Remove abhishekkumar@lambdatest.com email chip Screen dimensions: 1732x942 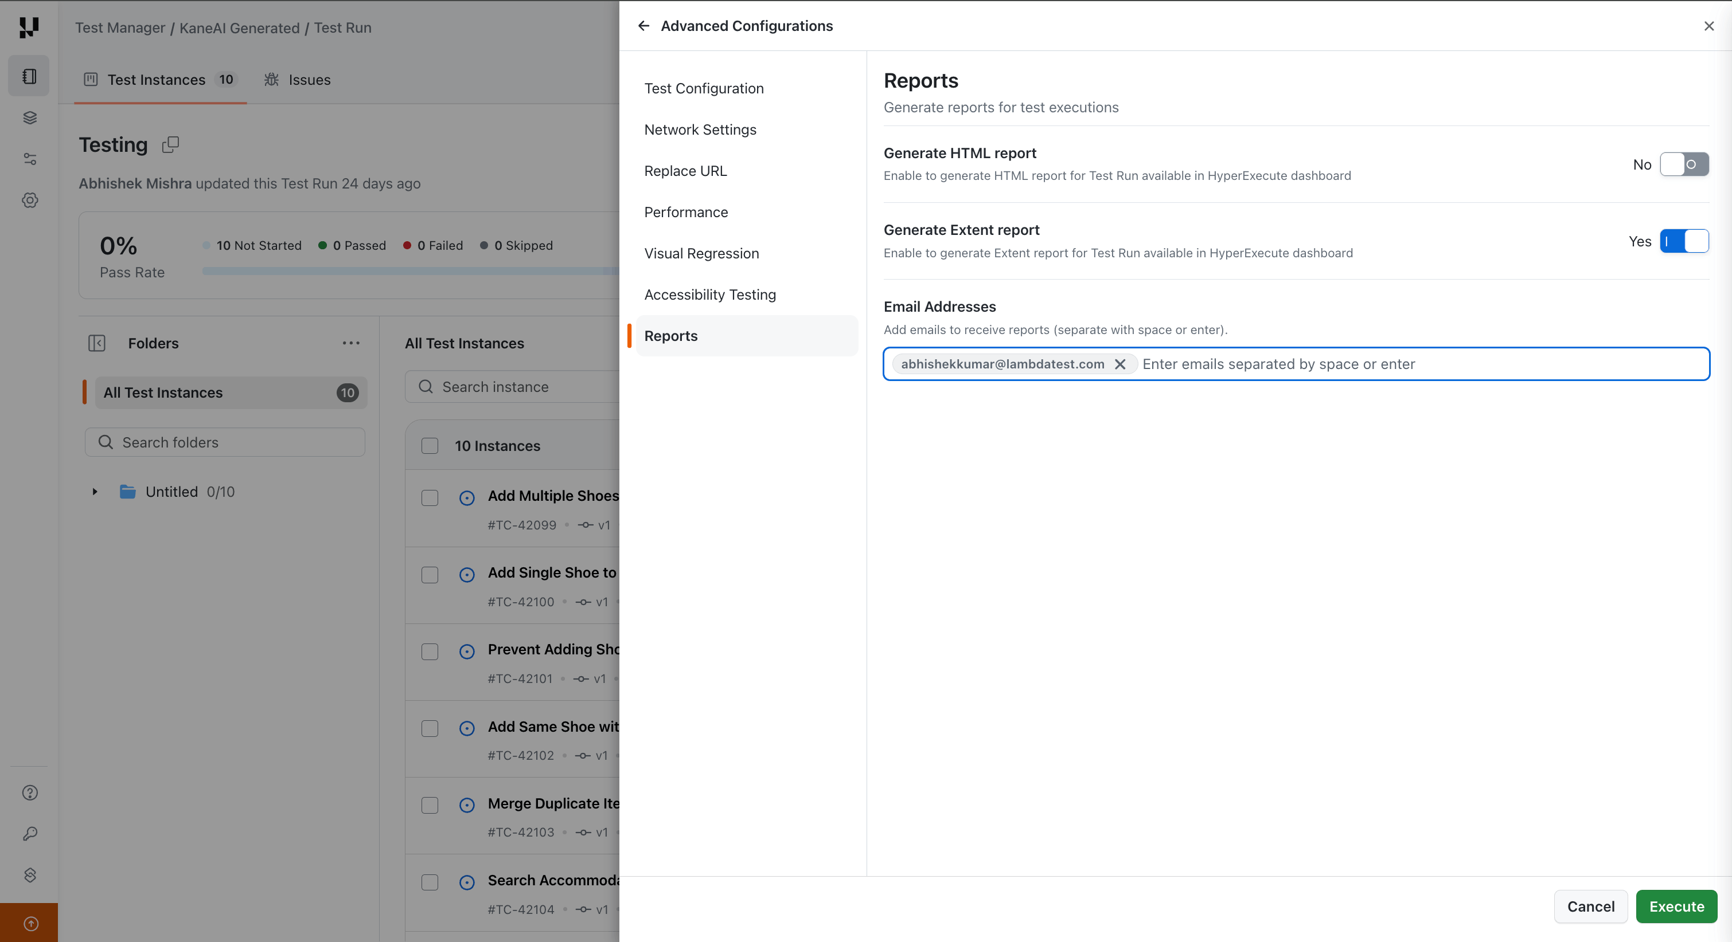click(x=1120, y=364)
